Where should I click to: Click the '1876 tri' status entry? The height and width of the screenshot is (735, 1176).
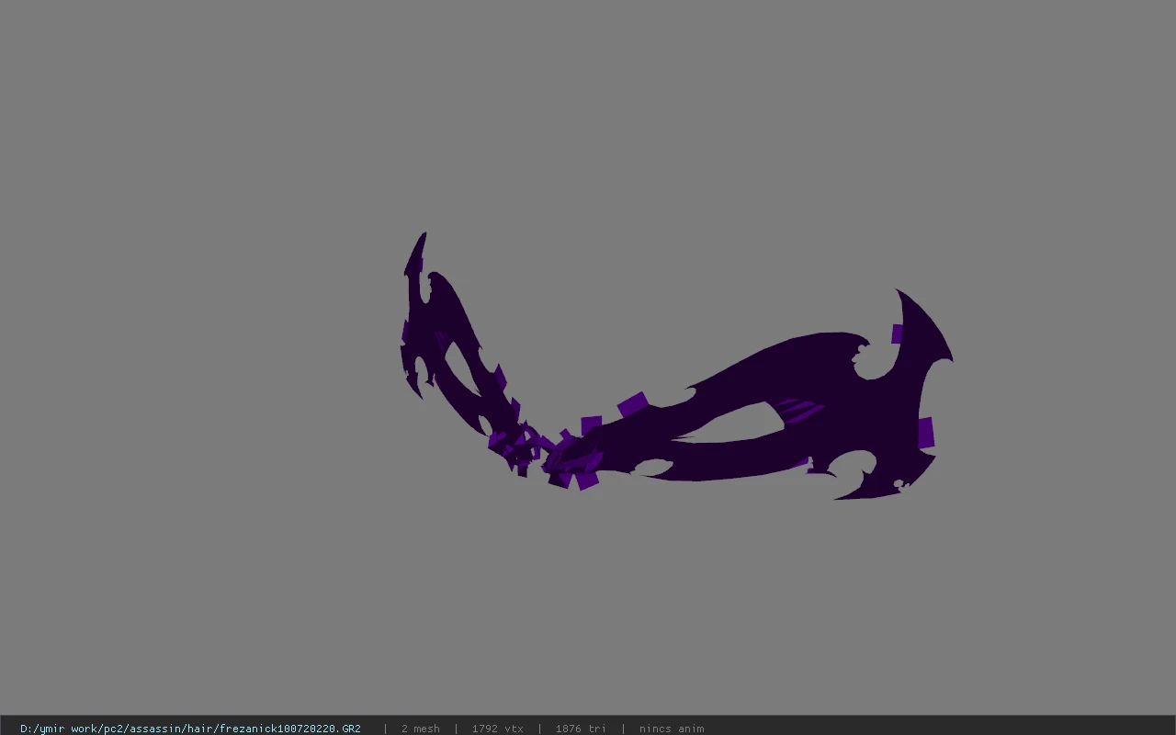click(x=581, y=729)
